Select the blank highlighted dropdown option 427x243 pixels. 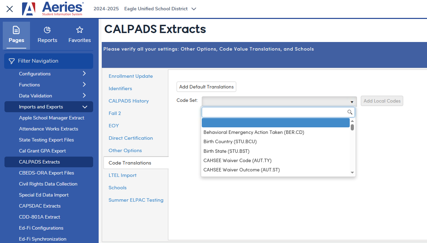click(276, 123)
